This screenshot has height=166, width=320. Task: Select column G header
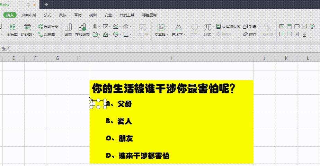(x=57, y=58)
